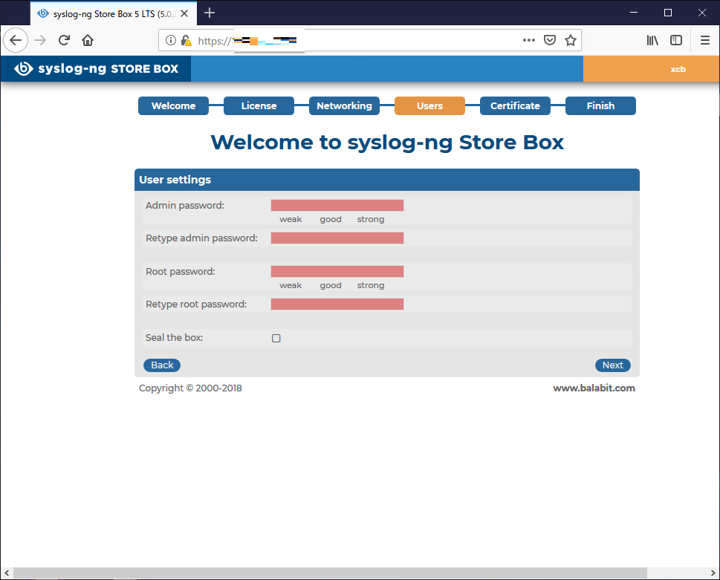Go back with the browser back arrow
Screen dimensions: 720x580
pyautogui.click(x=16, y=40)
